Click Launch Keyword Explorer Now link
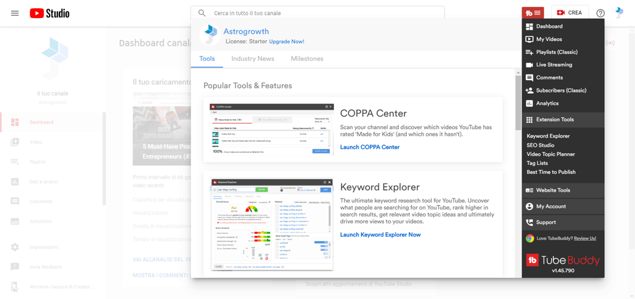The height and width of the screenshot is (299, 635). click(380, 234)
